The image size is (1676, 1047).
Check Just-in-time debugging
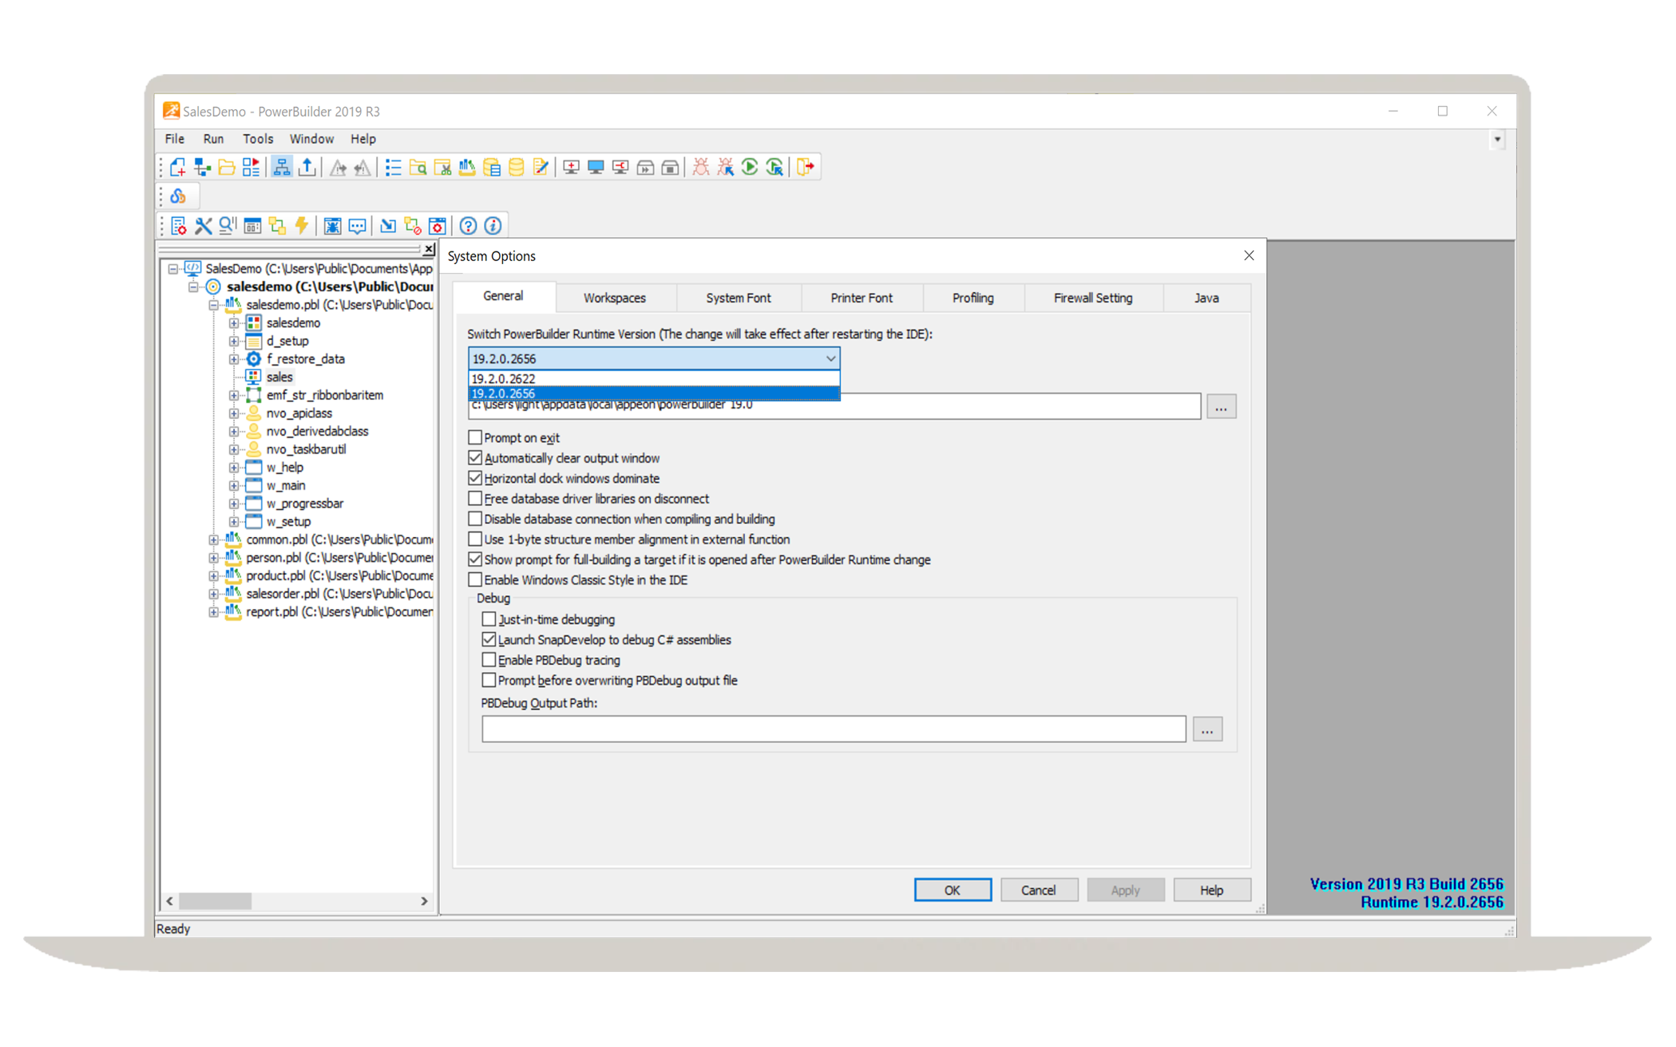tap(489, 619)
